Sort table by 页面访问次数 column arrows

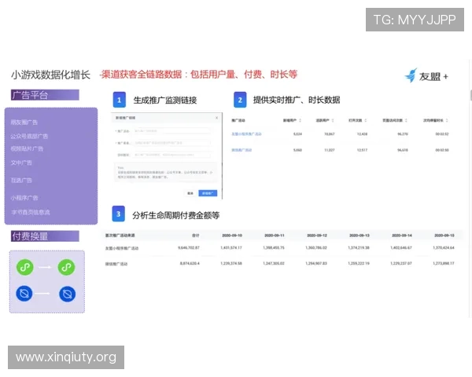tap(406, 120)
